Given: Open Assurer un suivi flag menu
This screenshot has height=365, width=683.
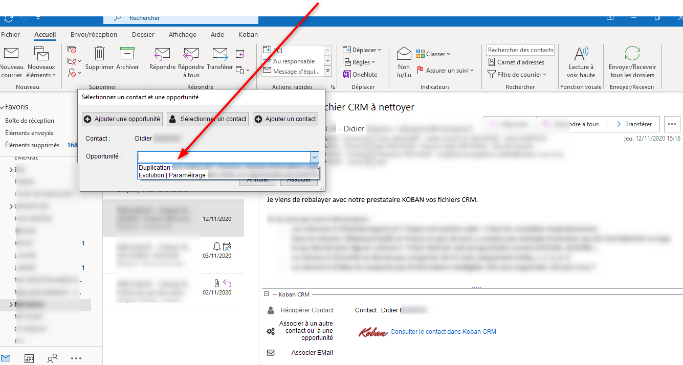Looking at the screenshot, I should 445,71.
